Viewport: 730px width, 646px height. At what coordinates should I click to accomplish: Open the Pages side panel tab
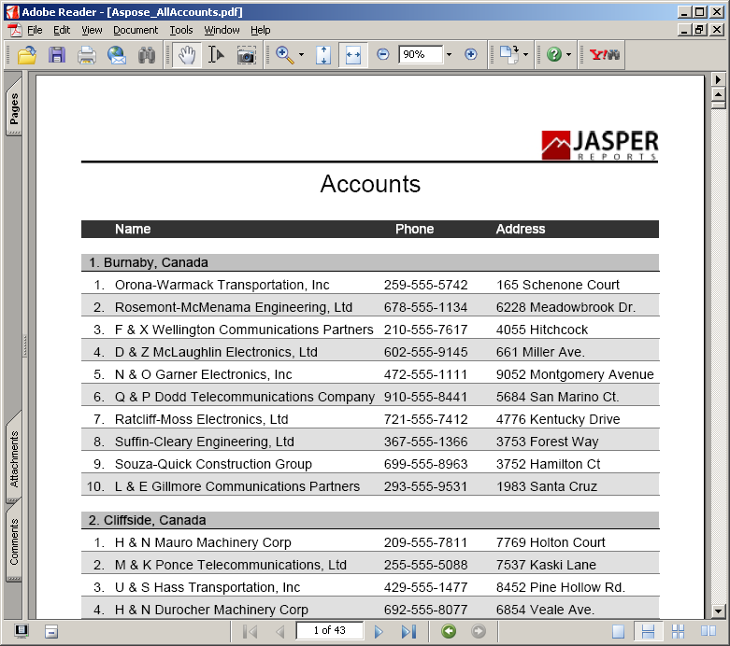pyautogui.click(x=14, y=109)
